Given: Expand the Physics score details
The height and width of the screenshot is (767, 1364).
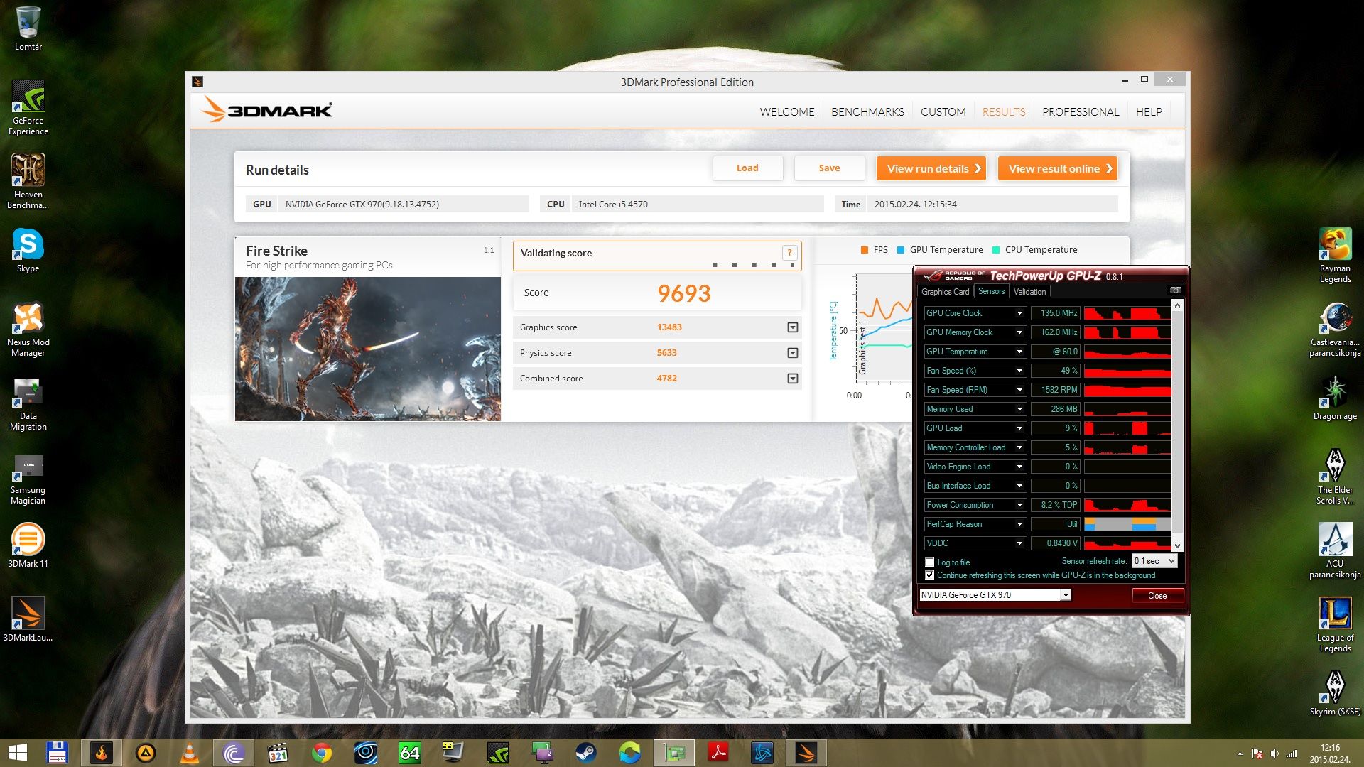Looking at the screenshot, I should pos(793,353).
